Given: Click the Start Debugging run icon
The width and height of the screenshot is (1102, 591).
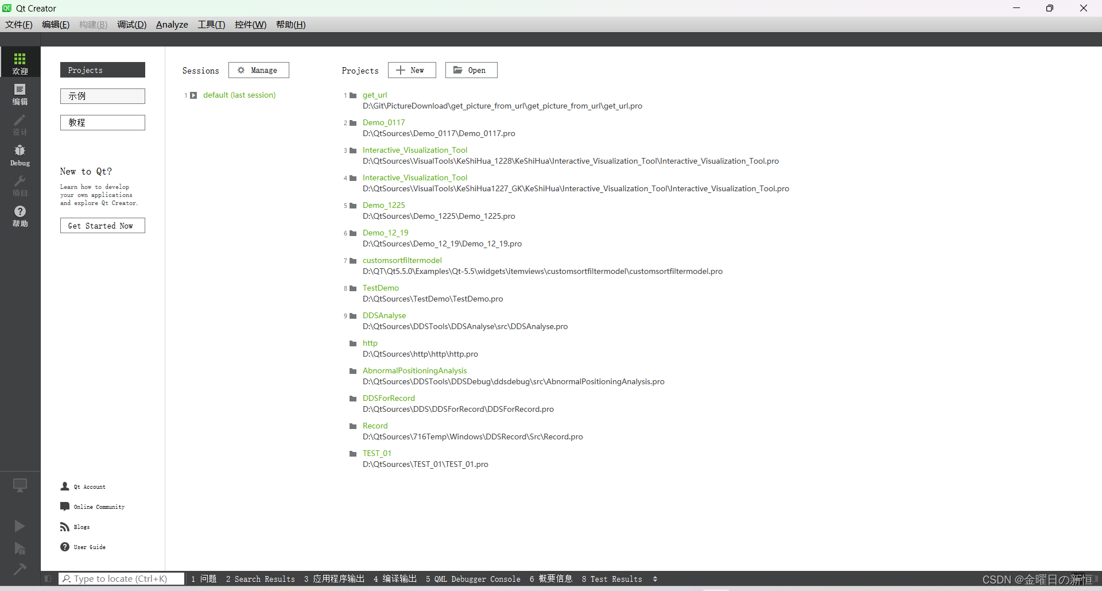Looking at the screenshot, I should pos(20,548).
